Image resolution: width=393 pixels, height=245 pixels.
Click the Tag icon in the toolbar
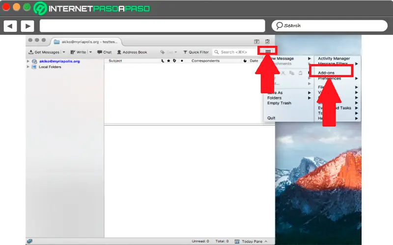coord(163,52)
